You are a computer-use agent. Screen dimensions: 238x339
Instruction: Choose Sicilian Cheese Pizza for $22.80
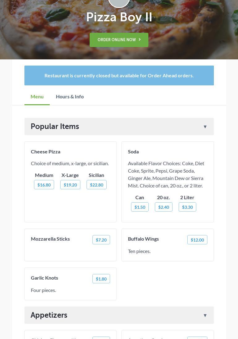point(96,185)
